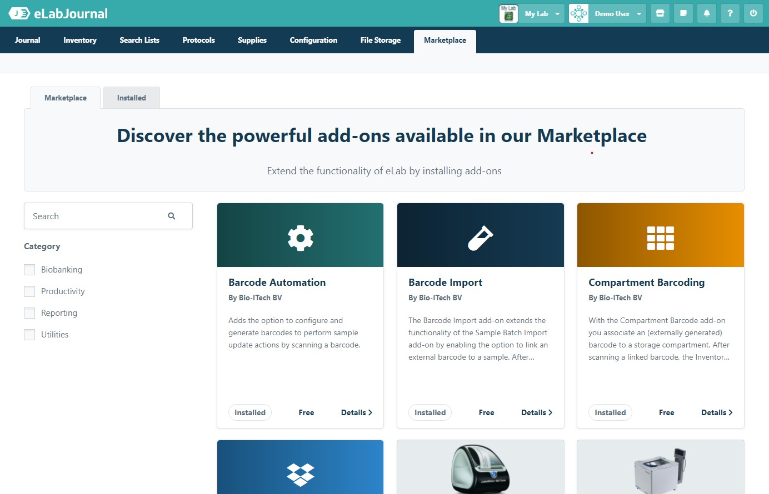Go to the Journal menu
Viewport: 769px width, 494px height.
click(27, 40)
